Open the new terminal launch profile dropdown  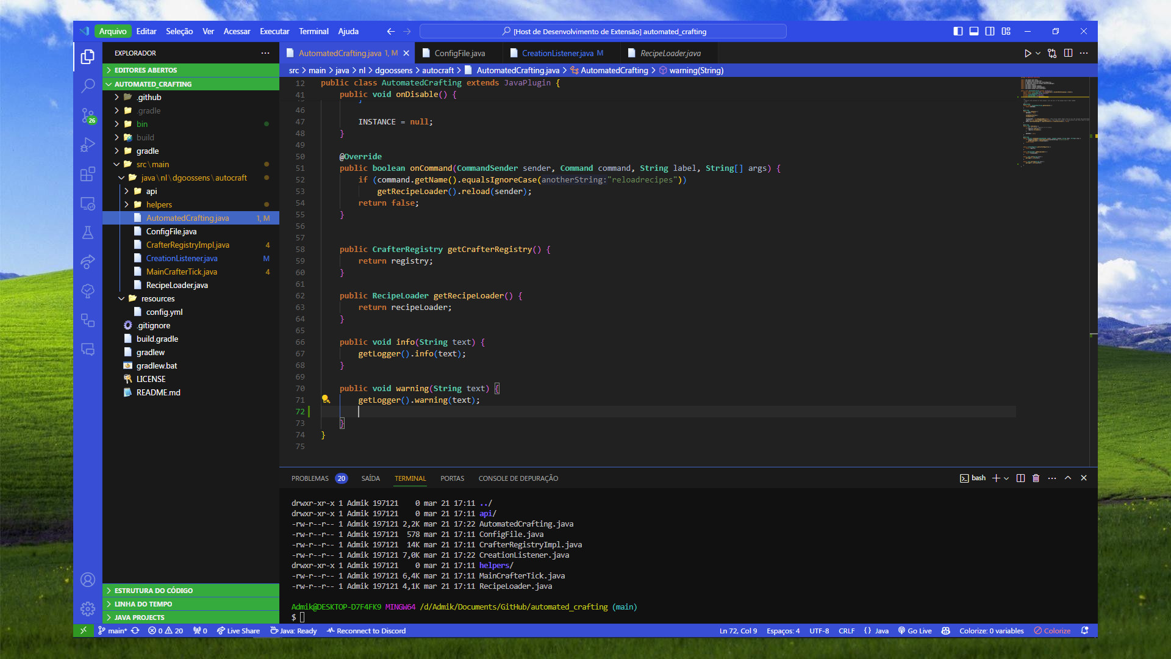coord(1006,478)
